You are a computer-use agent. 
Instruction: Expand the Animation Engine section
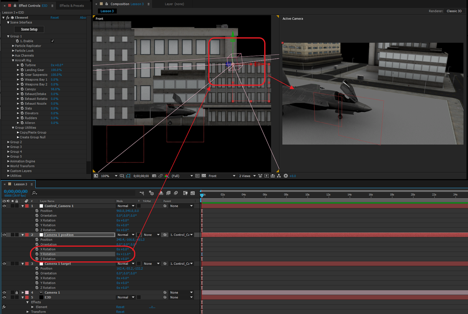click(x=8, y=161)
